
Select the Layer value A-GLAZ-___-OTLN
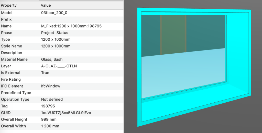point(59,66)
